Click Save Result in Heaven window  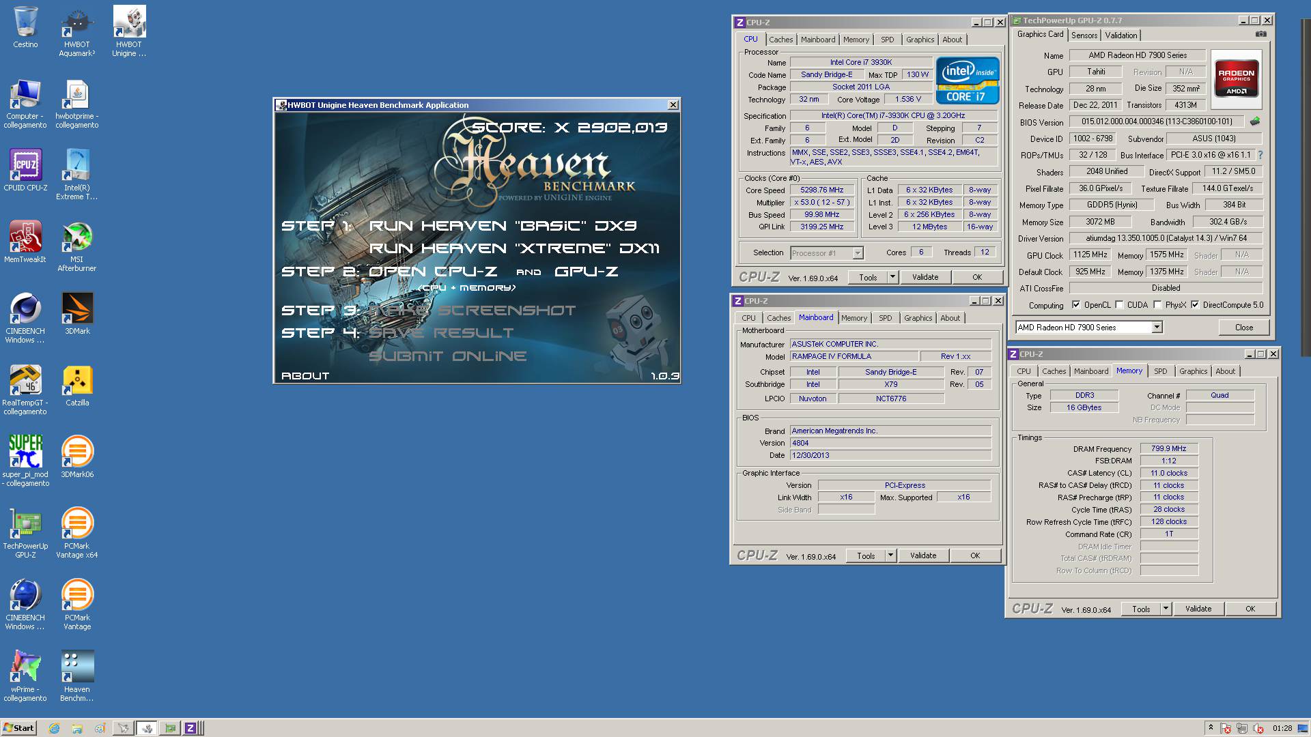[x=441, y=333]
